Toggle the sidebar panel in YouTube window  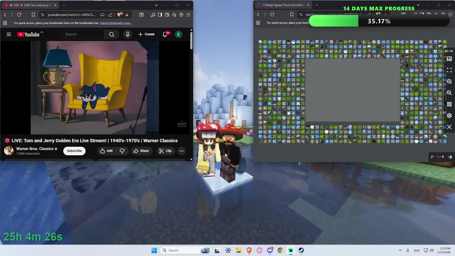click(x=160, y=15)
